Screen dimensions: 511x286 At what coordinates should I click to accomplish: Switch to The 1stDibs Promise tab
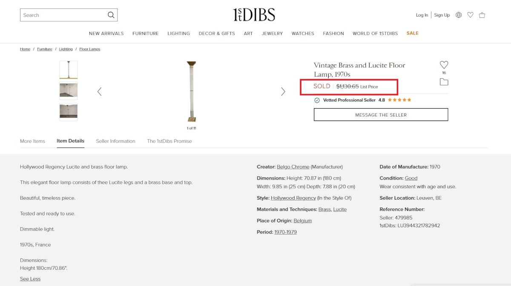[x=169, y=141]
